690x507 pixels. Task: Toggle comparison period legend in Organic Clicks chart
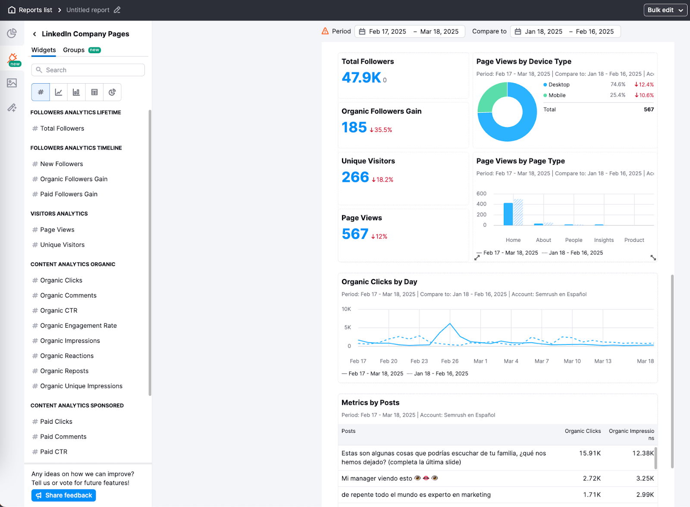pyautogui.click(x=441, y=373)
